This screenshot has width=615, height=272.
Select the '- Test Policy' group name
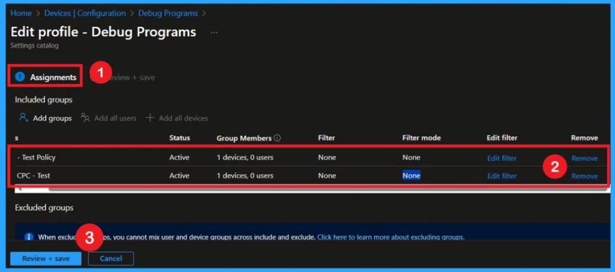pos(37,157)
